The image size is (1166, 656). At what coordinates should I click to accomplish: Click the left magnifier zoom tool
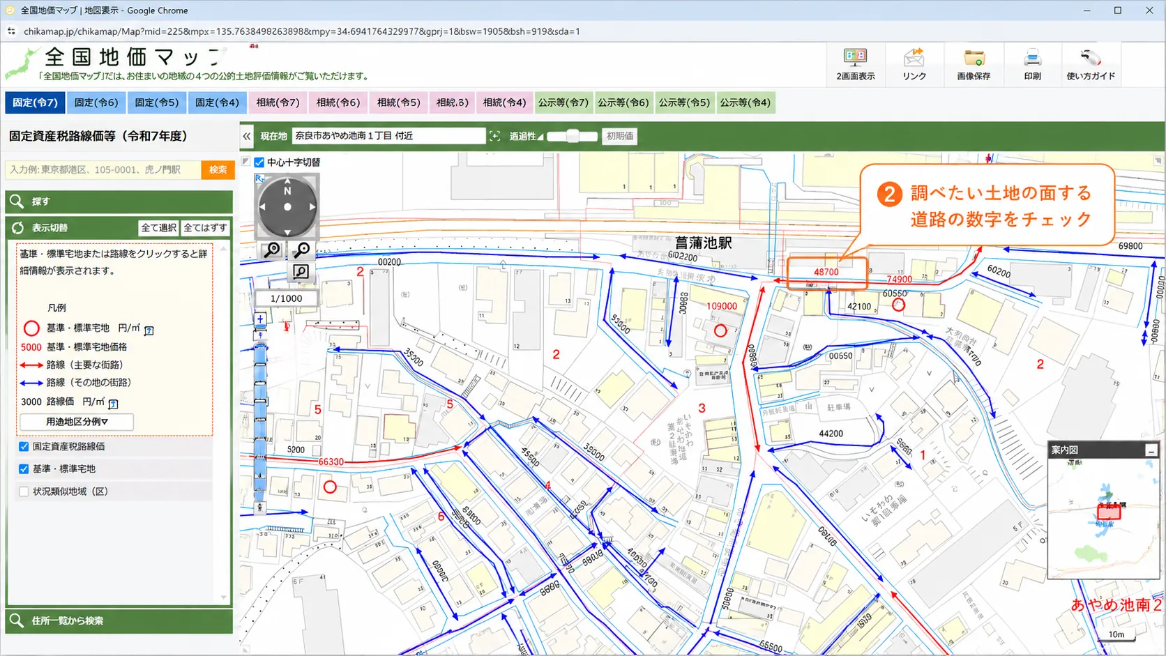272,250
